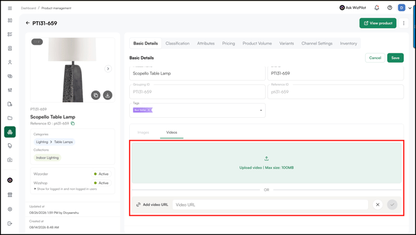Click the sliders icon below coins in sidebar
This screenshot has width=416, height=235.
pyautogui.click(x=10, y=90)
